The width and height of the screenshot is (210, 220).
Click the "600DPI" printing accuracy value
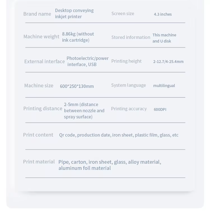click(x=160, y=109)
